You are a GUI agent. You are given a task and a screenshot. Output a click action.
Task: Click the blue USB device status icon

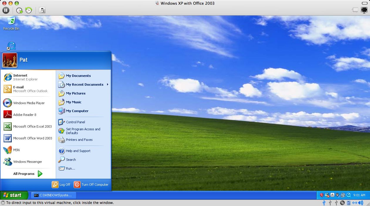click(324, 203)
